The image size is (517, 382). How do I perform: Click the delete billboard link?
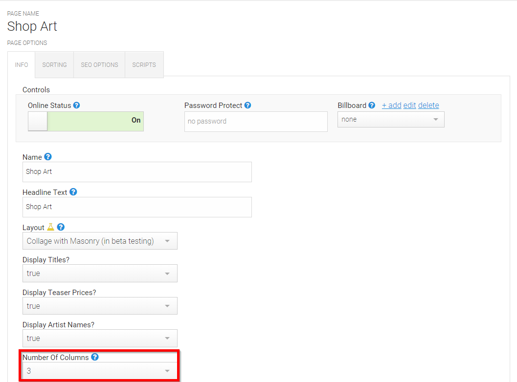(428, 106)
